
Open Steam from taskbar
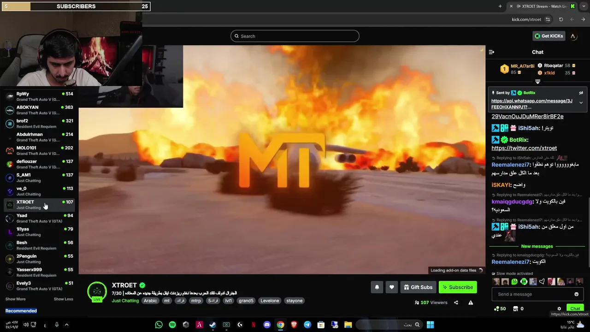(212, 325)
